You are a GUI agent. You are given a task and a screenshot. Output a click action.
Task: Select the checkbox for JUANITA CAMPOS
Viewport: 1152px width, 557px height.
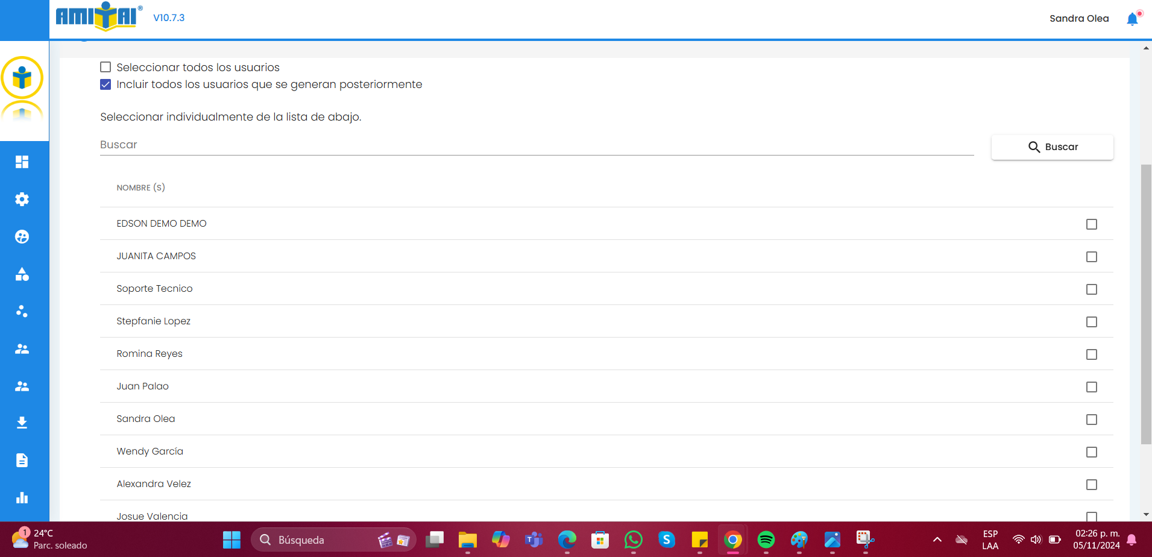point(1091,257)
